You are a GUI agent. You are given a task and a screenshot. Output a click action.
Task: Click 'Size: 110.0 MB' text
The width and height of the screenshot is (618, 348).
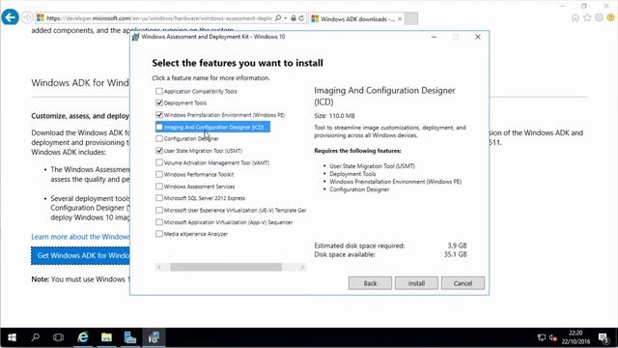tap(334, 116)
